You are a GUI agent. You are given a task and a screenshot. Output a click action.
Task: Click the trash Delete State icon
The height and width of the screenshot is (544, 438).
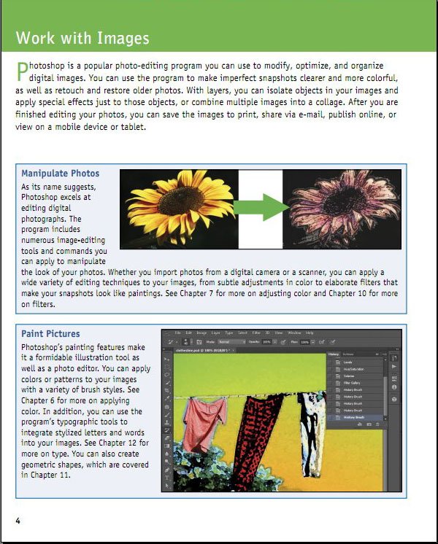[x=377, y=424]
